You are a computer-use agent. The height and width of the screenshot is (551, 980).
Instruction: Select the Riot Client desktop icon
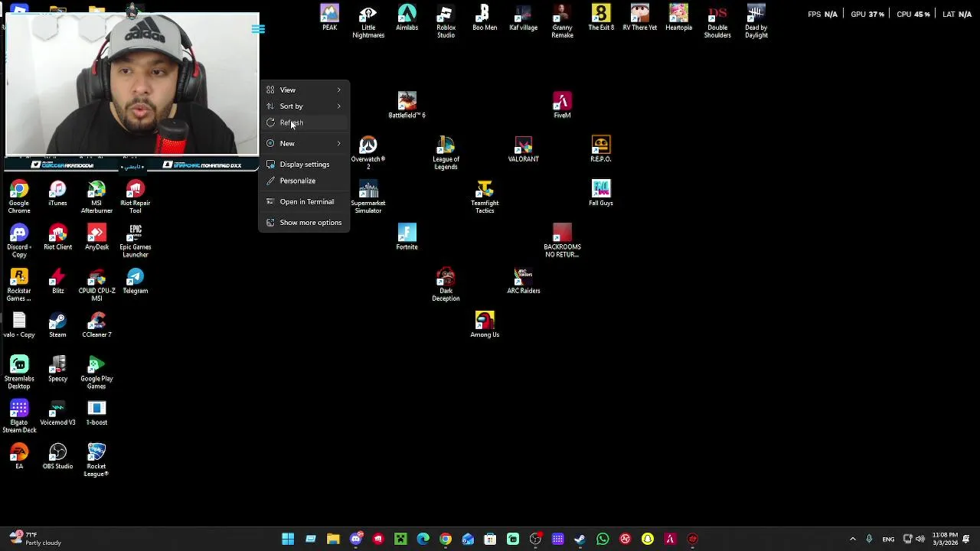coord(57,237)
